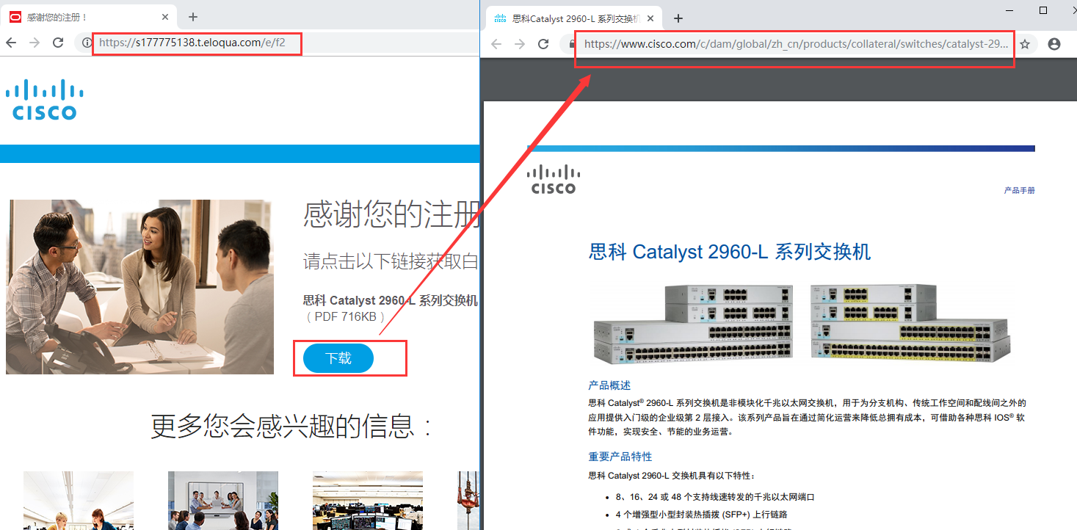The width and height of the screenshot is (1077, 530).
Task: Click the 8、16、24 或 48 个 ports bullet line
Action: (x=716, y=497)
